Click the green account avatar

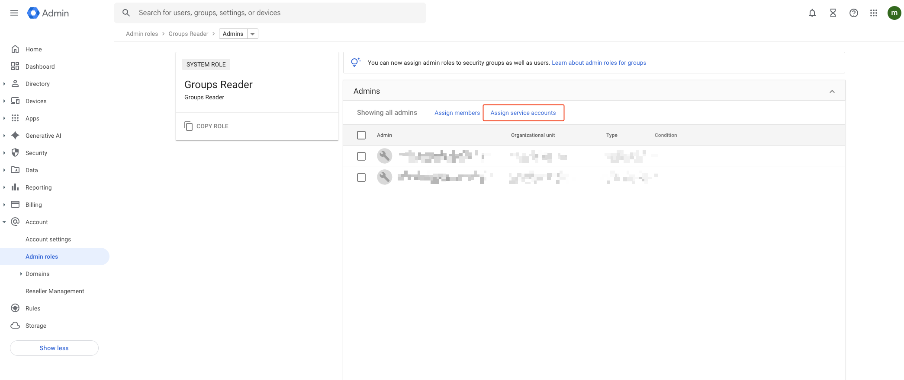[894, 13]
